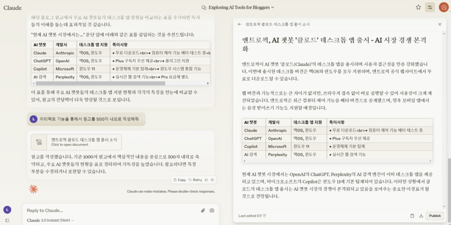This screenshot has width=451, height=225.
Task: Click the AI 챗봇 header in the chat table
Action: (x=43, y=45)
